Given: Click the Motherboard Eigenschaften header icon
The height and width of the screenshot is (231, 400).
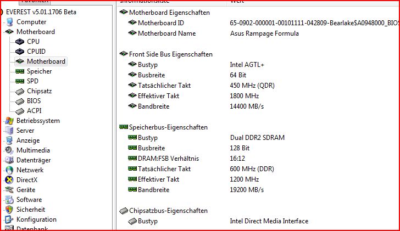Looking at the screenshot, I should [x=124, y=12].
